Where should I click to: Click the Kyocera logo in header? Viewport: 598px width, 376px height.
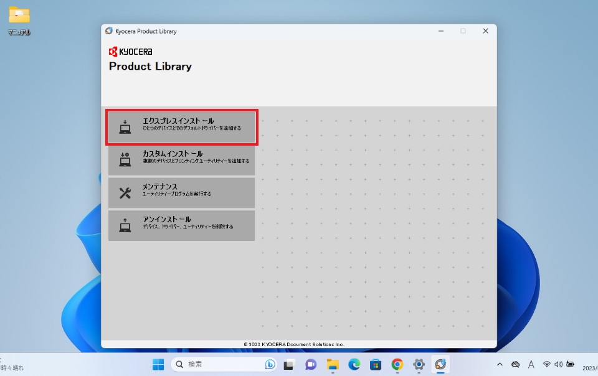click(131, 52)
